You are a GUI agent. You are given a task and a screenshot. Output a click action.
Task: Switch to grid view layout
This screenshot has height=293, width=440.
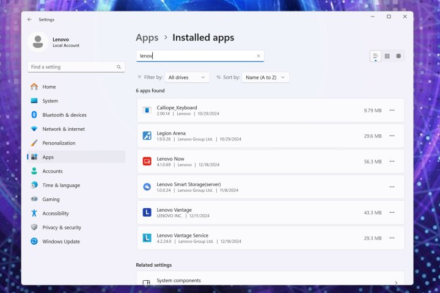point(387,56)
